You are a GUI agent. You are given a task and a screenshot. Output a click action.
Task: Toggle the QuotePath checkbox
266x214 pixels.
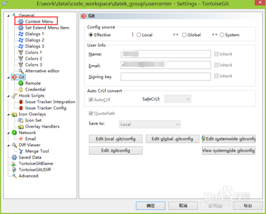click(x=91, y=113)
